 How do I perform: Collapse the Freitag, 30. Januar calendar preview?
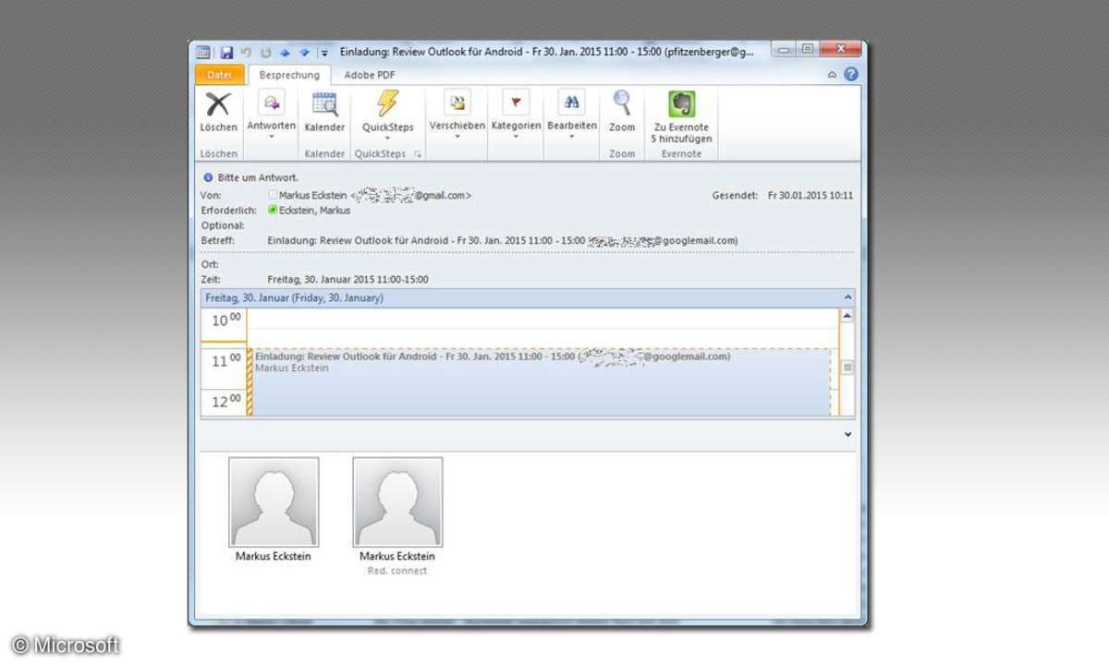click(848, 297)
